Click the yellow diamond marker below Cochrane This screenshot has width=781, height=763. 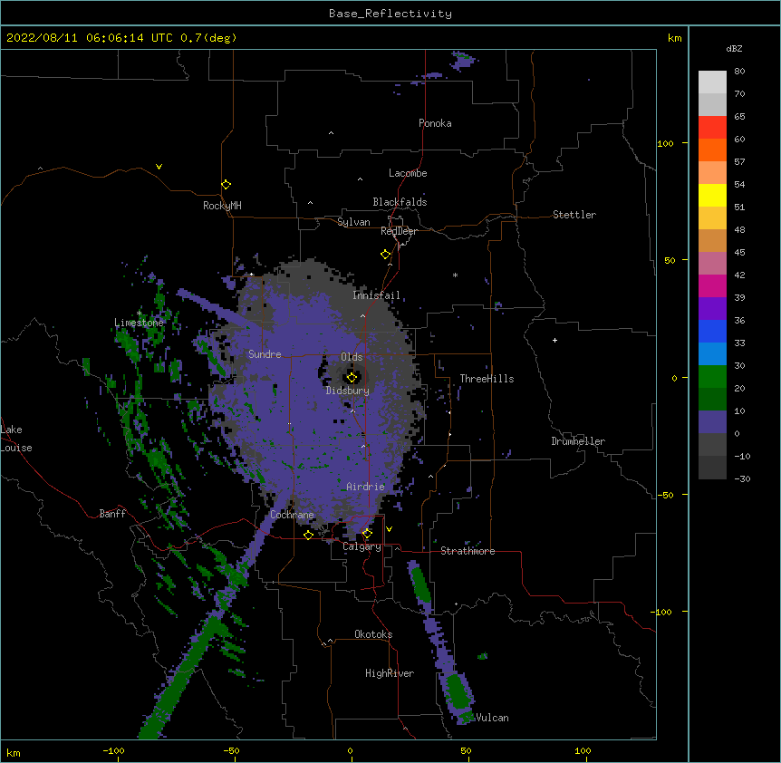(x=308, y=535)
